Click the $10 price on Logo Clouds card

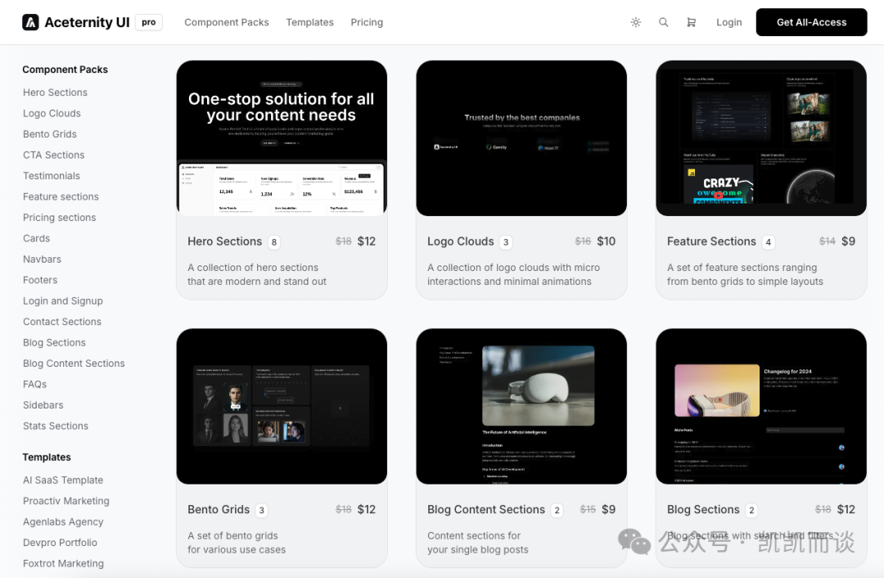606,242
